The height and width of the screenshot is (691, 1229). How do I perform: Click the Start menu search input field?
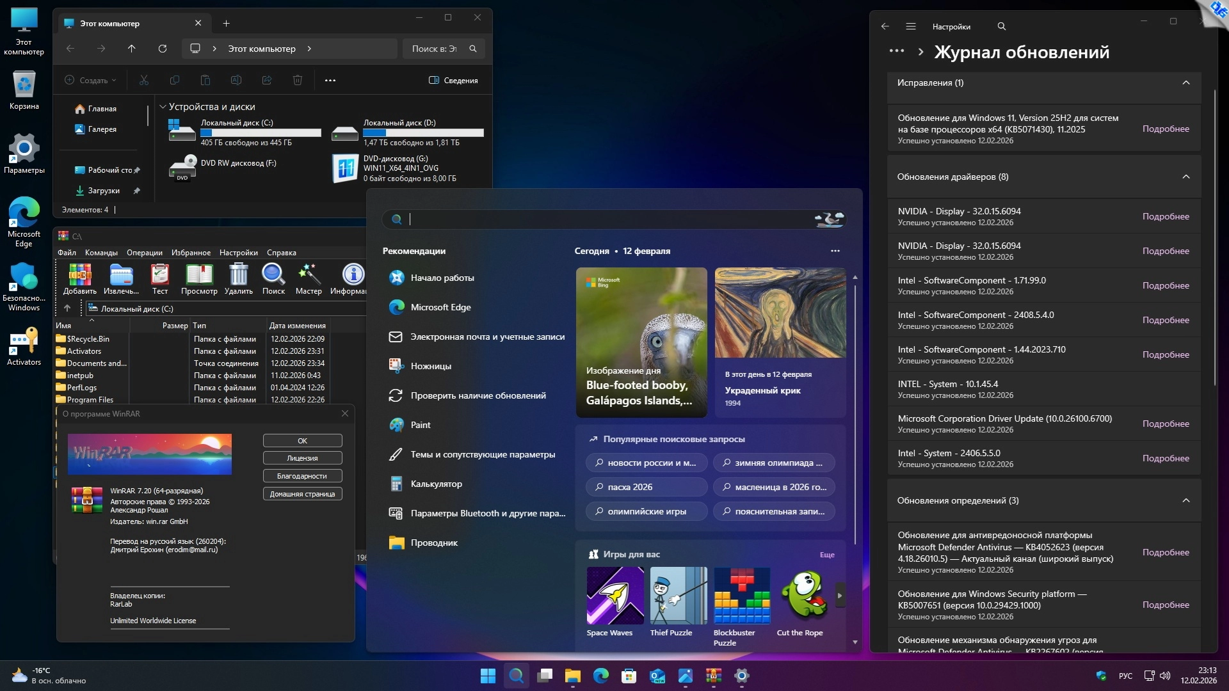pyautogui.click(x=608, y=219)
